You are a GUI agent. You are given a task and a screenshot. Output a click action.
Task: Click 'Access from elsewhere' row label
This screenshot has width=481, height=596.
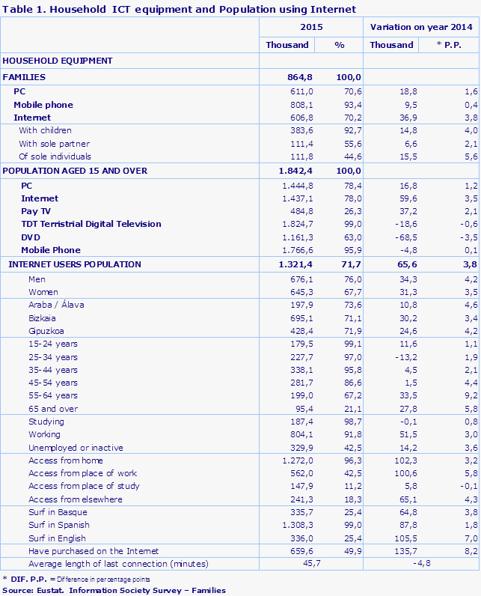pos(76,499)
